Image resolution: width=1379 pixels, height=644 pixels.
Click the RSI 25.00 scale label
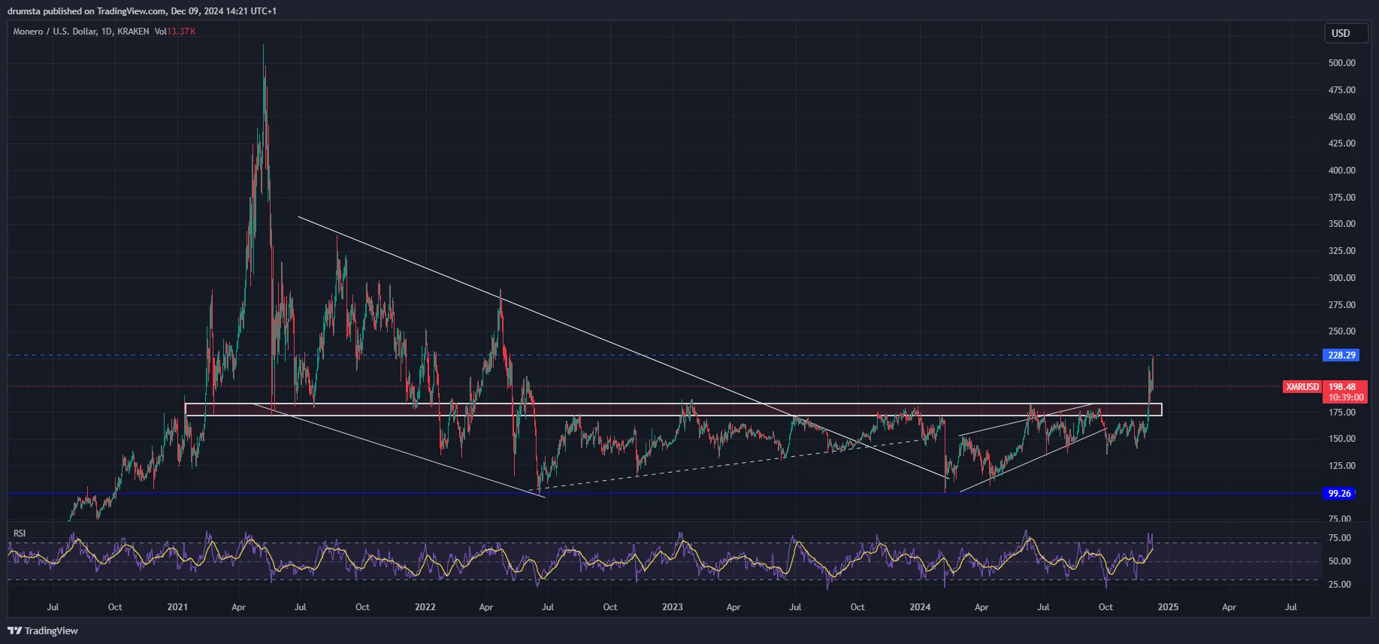click(1340, 585)
